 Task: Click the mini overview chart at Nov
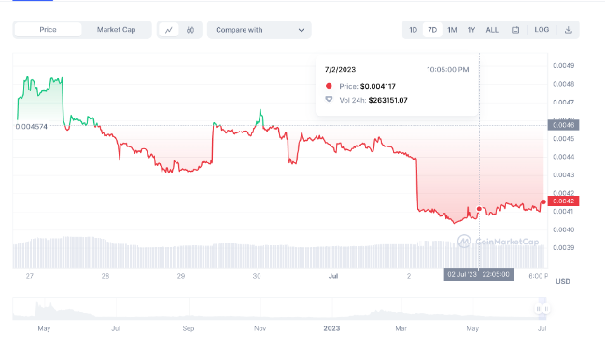coord(260,309)
